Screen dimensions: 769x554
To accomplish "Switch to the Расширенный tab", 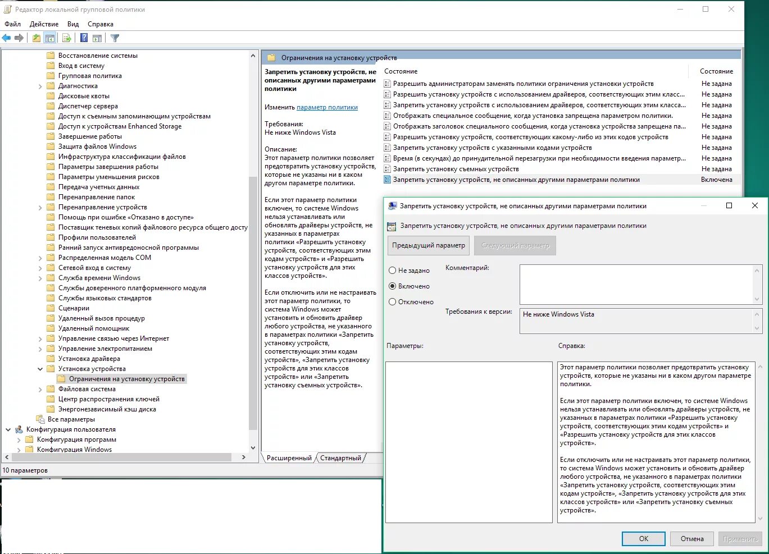I will click(289, 458).
